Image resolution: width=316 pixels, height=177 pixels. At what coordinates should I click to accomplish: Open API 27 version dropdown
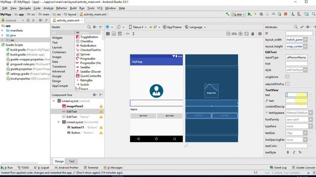[155, 27]
